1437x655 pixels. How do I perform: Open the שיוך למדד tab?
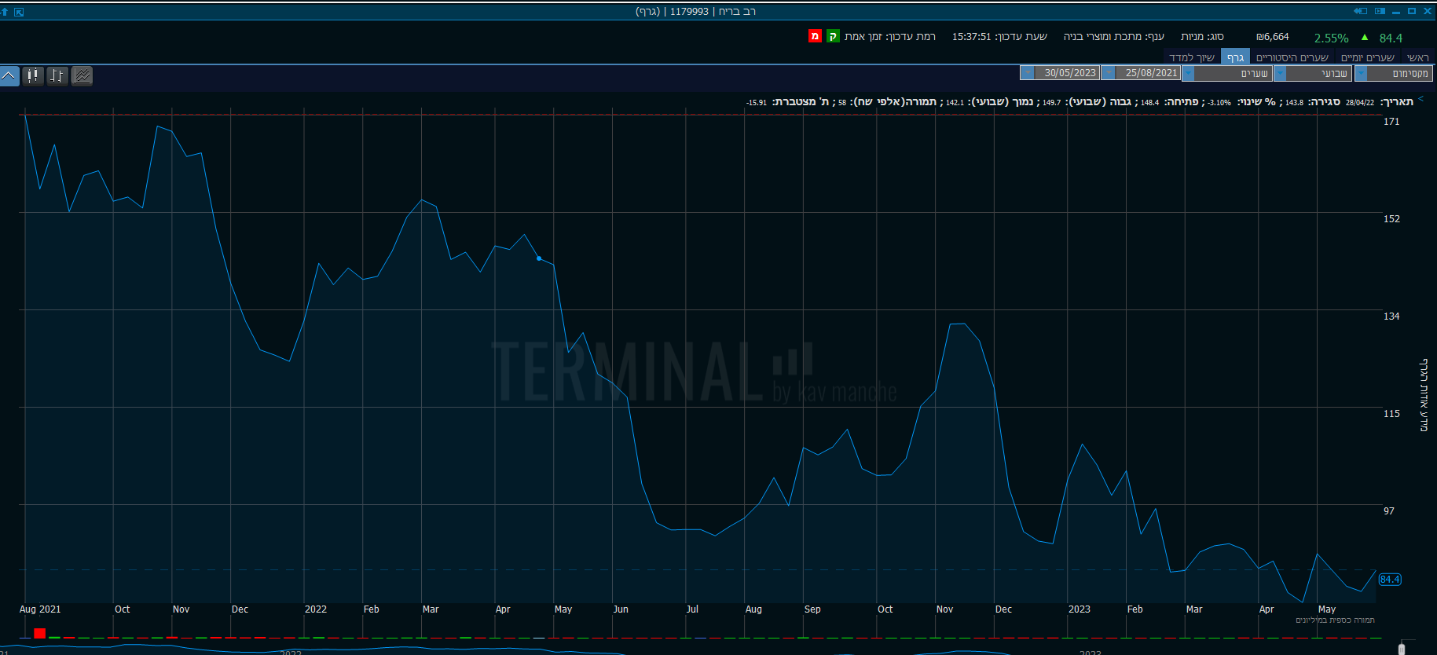pyautogui.click(x=1191, y=57)
